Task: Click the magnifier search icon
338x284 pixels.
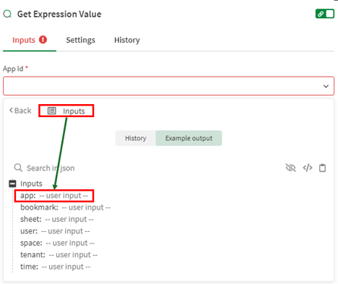Action: click(x=18, y=168)
